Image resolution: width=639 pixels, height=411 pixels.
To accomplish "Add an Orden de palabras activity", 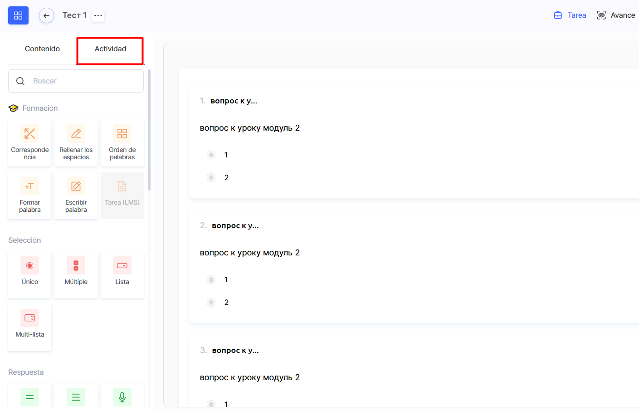I will point(122,143).
